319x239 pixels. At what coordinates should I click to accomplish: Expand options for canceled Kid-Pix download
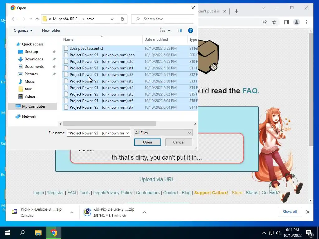point(72,212)
